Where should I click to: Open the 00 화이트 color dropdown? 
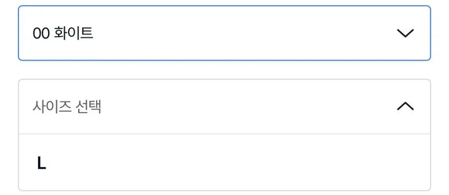(x=224, y=33)
